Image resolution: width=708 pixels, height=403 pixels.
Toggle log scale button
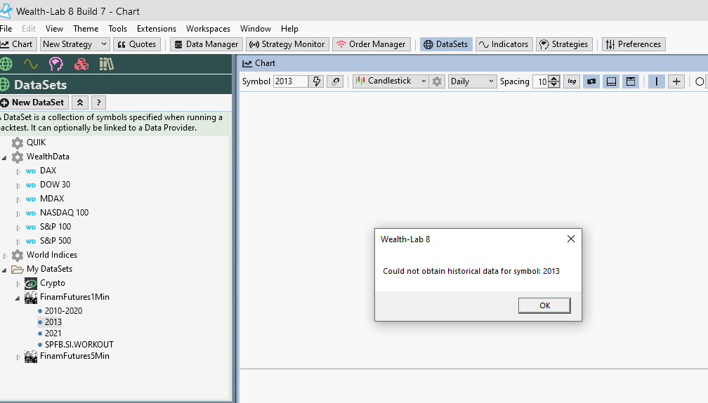tap(572, 81)
